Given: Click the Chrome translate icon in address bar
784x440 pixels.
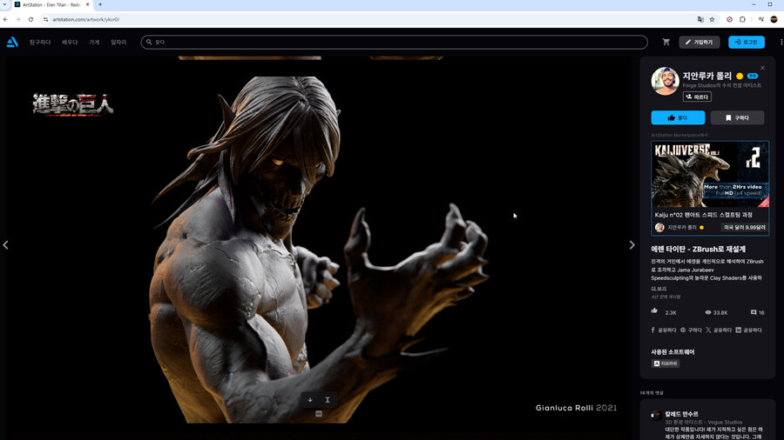Looking at the screenshot, I should click(x=700, y=19).
